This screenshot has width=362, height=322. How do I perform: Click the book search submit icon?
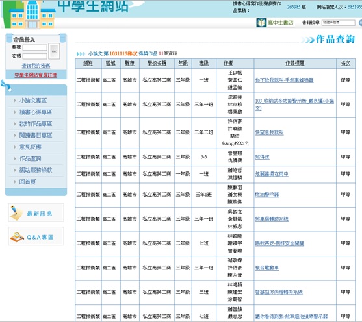click(x=360, y=23)
